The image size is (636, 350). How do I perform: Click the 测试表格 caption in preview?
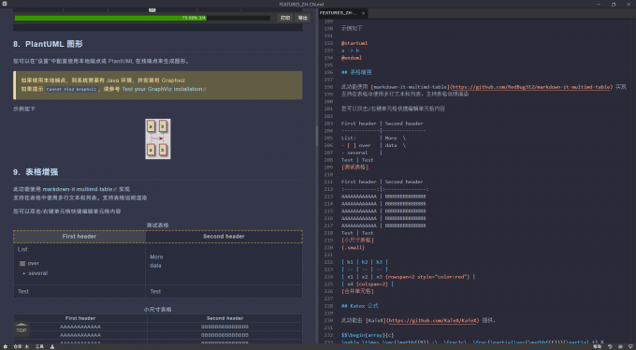point(157,225)
